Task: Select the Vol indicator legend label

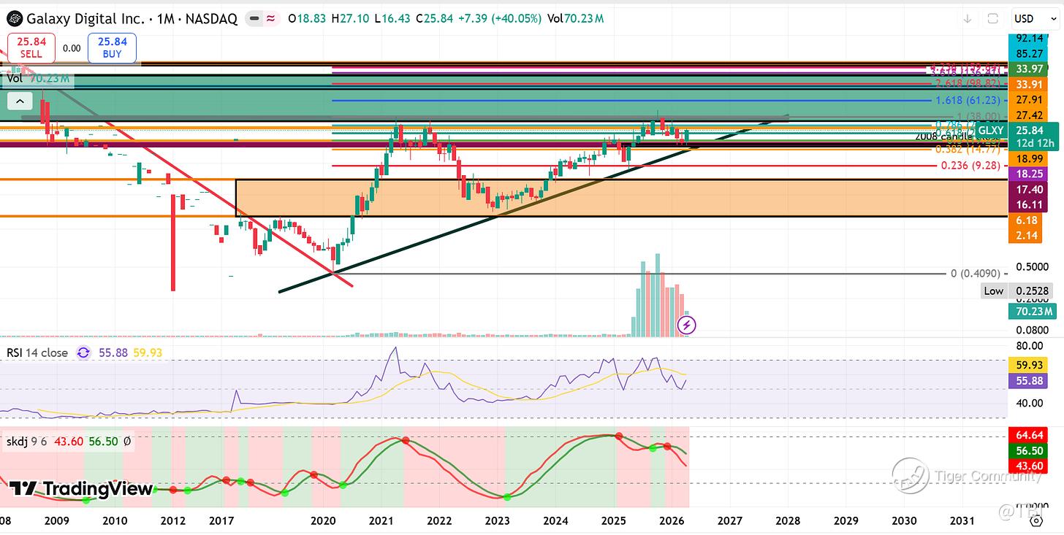Action: click(x=14, y=78)
